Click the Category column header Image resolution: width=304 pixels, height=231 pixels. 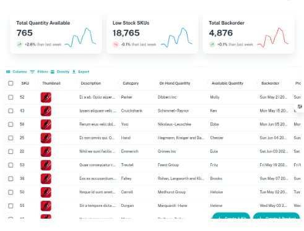point(131,83)
